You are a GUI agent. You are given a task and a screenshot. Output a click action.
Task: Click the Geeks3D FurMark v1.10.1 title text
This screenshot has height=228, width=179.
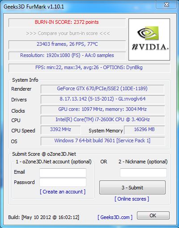click(34, 7)
